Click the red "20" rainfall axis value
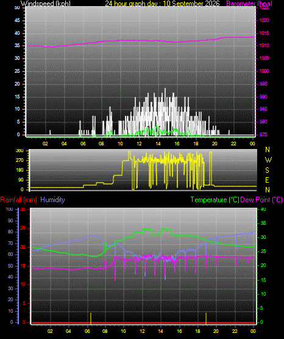The image size is (284, 339). click(23, 247)
